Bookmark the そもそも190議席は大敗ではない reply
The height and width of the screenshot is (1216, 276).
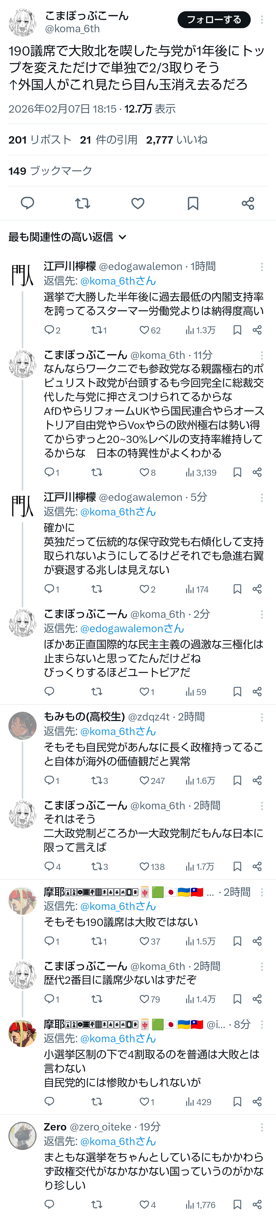(237, 941)
